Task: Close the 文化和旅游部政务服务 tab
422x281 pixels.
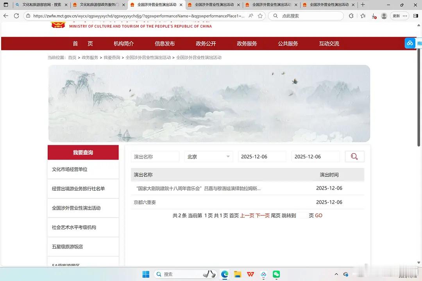Action: click(123, 5)
